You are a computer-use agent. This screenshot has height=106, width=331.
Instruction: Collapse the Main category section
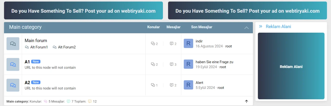point(246,28)
